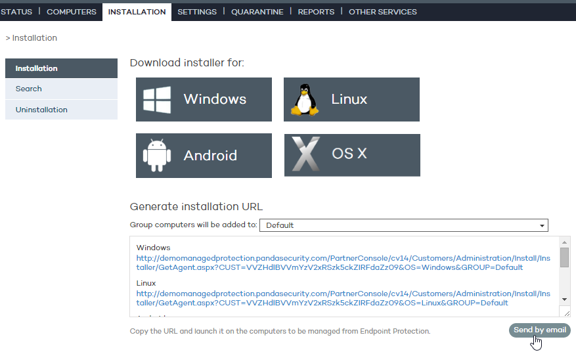This screenshot has width=576, height=354.
Task: Click the URL box scroll up arrow
Action: [x=565, y=242]
